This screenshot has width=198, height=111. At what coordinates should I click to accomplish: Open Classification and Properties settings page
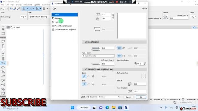click(x=65, y=30)
